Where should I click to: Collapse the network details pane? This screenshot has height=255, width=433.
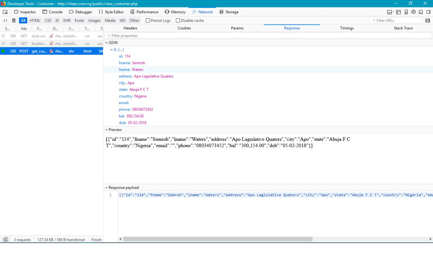(428, 21)
